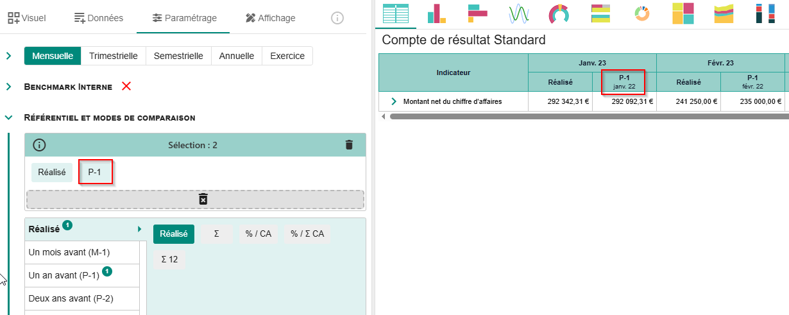Toggle the % / CA comparison mode
This screenshot has width=789, height=315.
click(259, 234)
